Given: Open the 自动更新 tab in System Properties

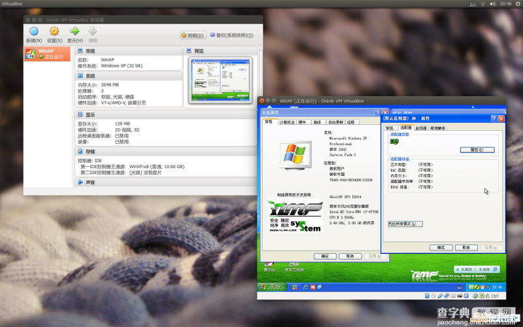Looking at the screenshot, I should point(335,122).
